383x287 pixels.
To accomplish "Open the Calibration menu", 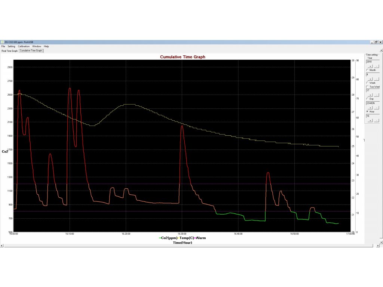I will (24, 46).
